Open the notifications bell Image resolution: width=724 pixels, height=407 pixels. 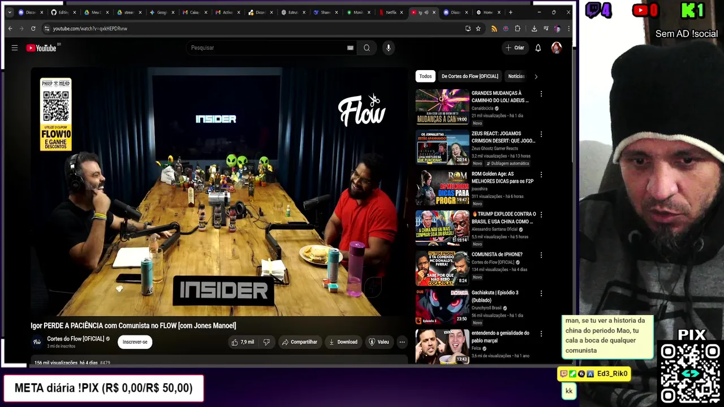click(538, 48)
